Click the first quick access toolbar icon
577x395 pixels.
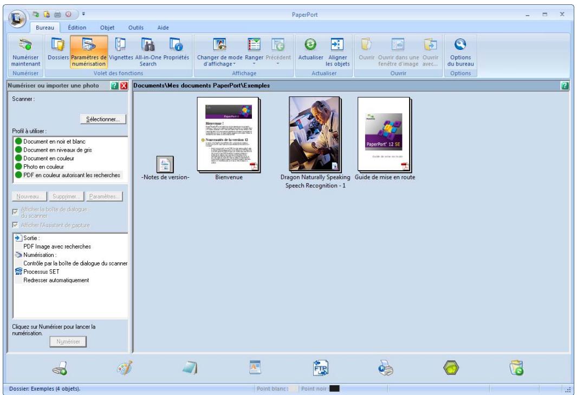(36, 14)
